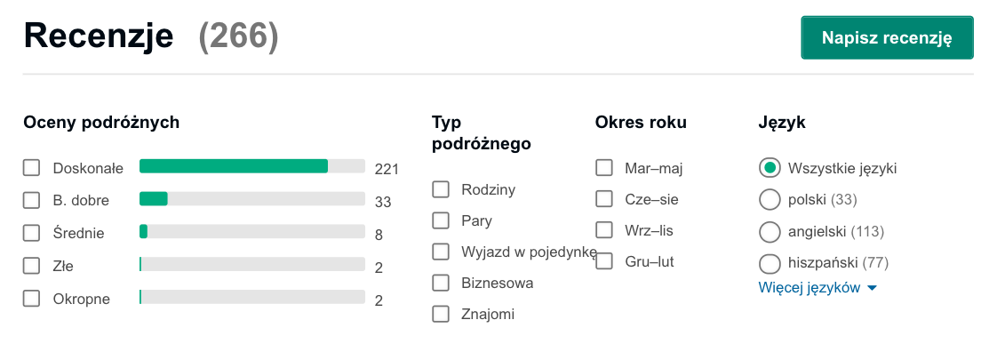Tick the B. dobre rating checkbox
This screenshot has height=360, width=997.
pyautogui.click(x=32, y=200)
